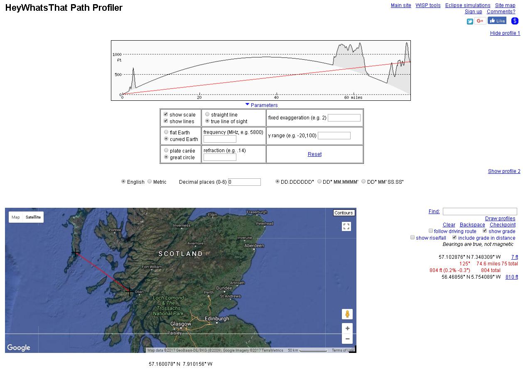523x372 pixels.
Task: Select plate carée projection
Action: pos(166,151)
